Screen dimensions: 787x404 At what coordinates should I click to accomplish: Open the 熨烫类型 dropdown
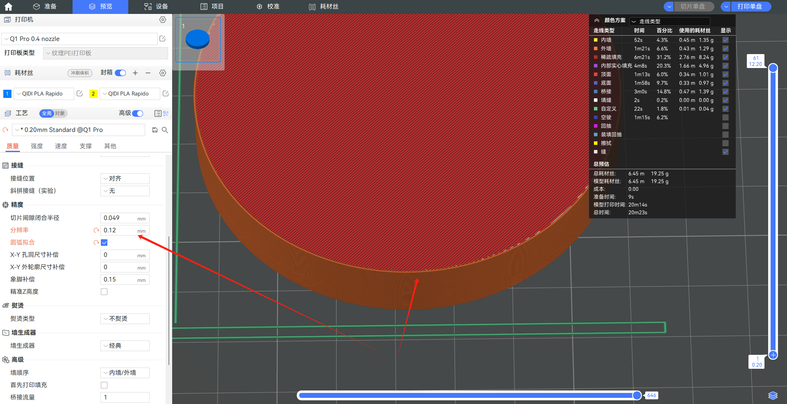tap(125, 319)
